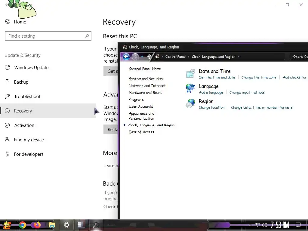Show hidden tray icons chevron

point(250,225)
